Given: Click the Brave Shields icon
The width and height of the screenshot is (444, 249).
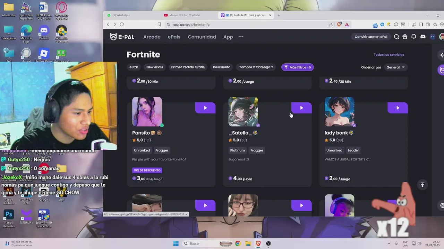Looking at the screenshot, I should point(340,24).
